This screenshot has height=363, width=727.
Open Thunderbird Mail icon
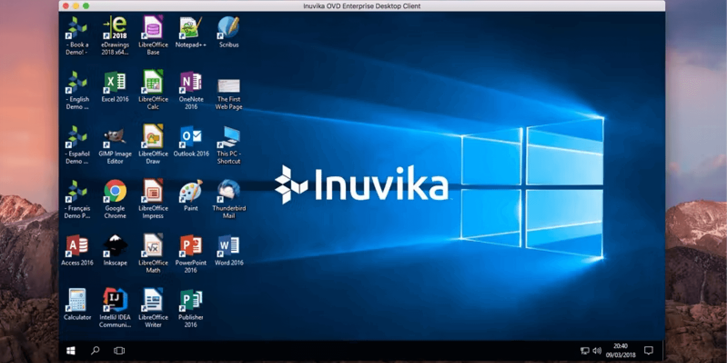click(x=229, y=199)
